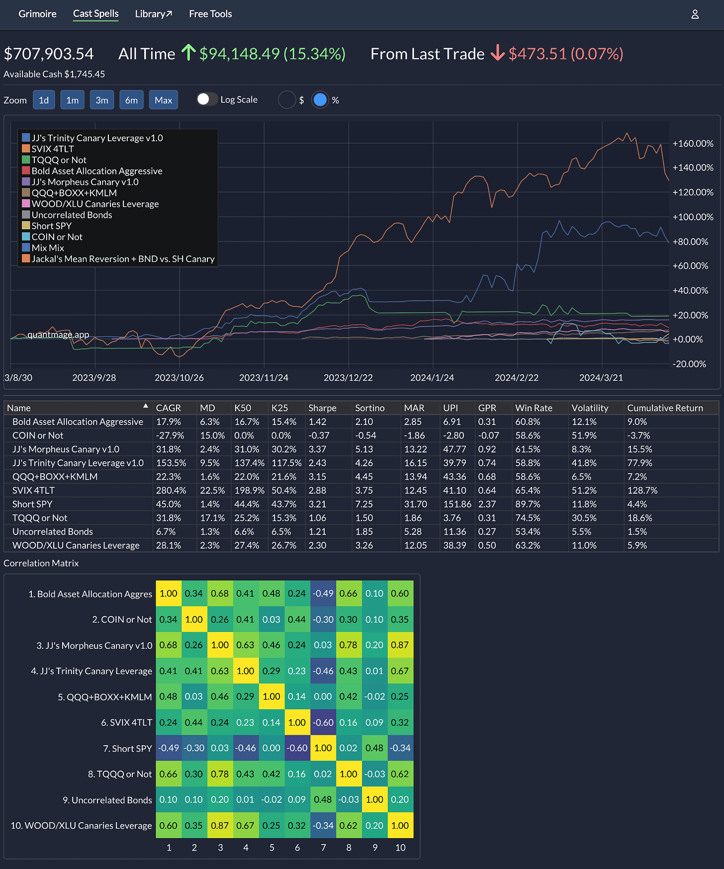Image resolution: width=724 pixels, height=869 pixels.
Task: Set chart zoom to 1d
Action: [44, 100]
